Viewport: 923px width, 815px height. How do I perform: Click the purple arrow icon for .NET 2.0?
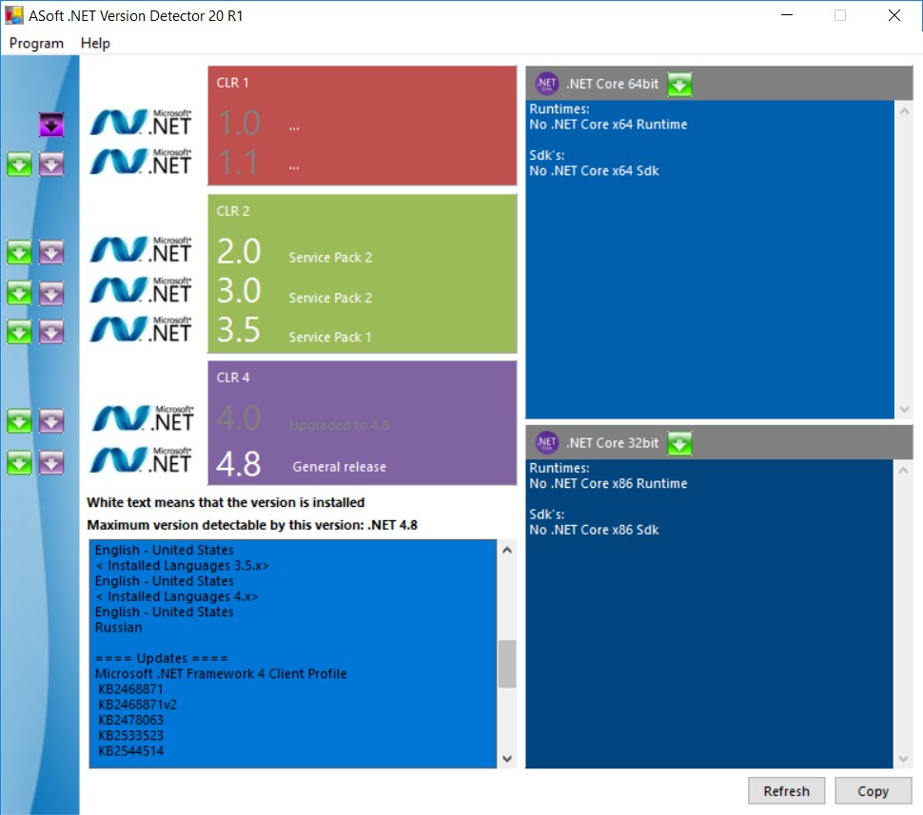(51, 252)
